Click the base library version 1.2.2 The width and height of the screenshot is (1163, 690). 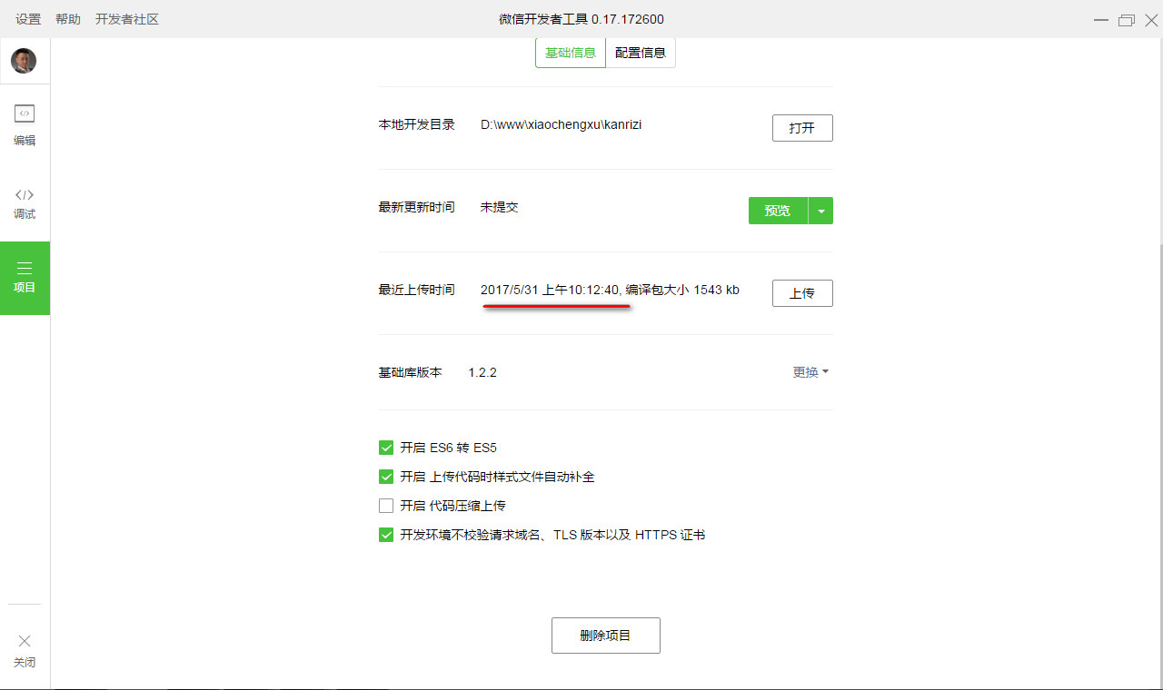[x=482, y=372]
